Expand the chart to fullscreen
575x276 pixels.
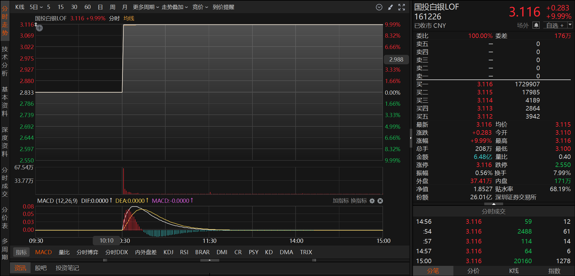pyautogui.click(x=402, y=7)
